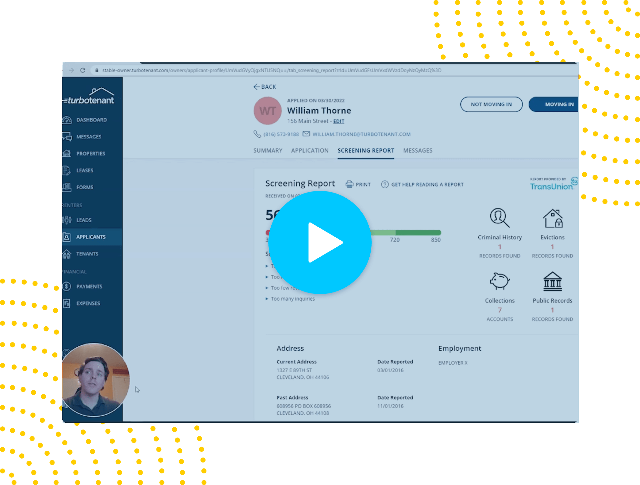
Task: Click the browser reload icon
Action: pos(83,70)
